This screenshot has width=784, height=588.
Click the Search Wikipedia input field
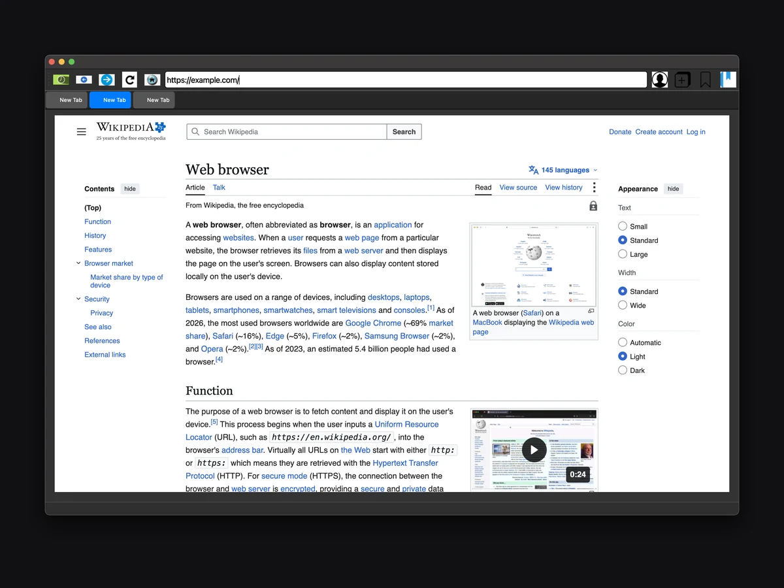[x=287, y=132]
